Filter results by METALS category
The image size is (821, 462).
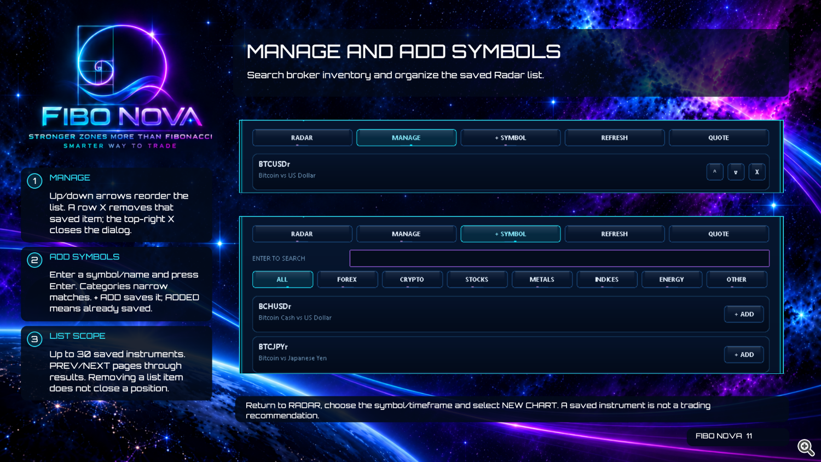(x=542, y=279)
